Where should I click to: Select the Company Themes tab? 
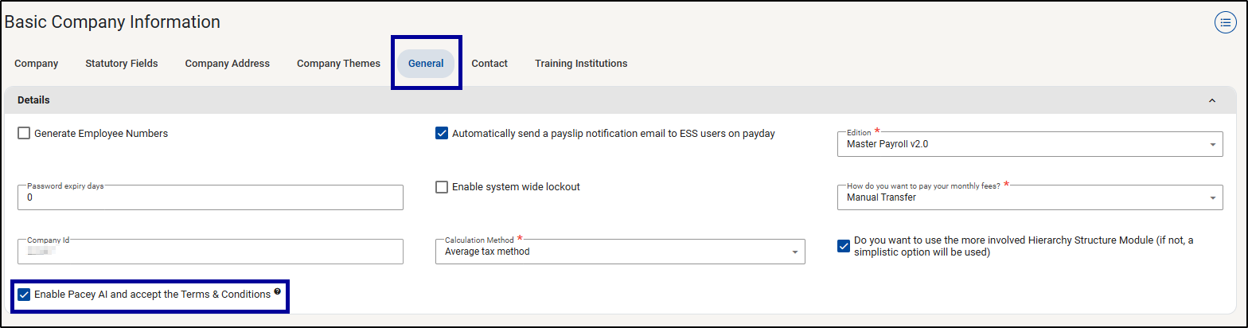click(x=338, y=64)
